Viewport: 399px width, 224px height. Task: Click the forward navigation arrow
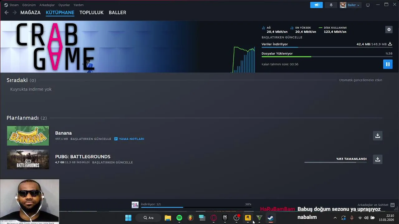(15, 12)
